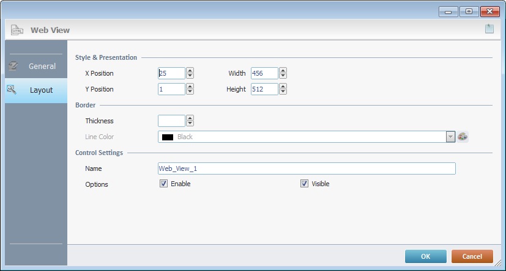
Task: Increase border Thickness with up arrow
Action: pyautogui.click(x=190, y=118)
